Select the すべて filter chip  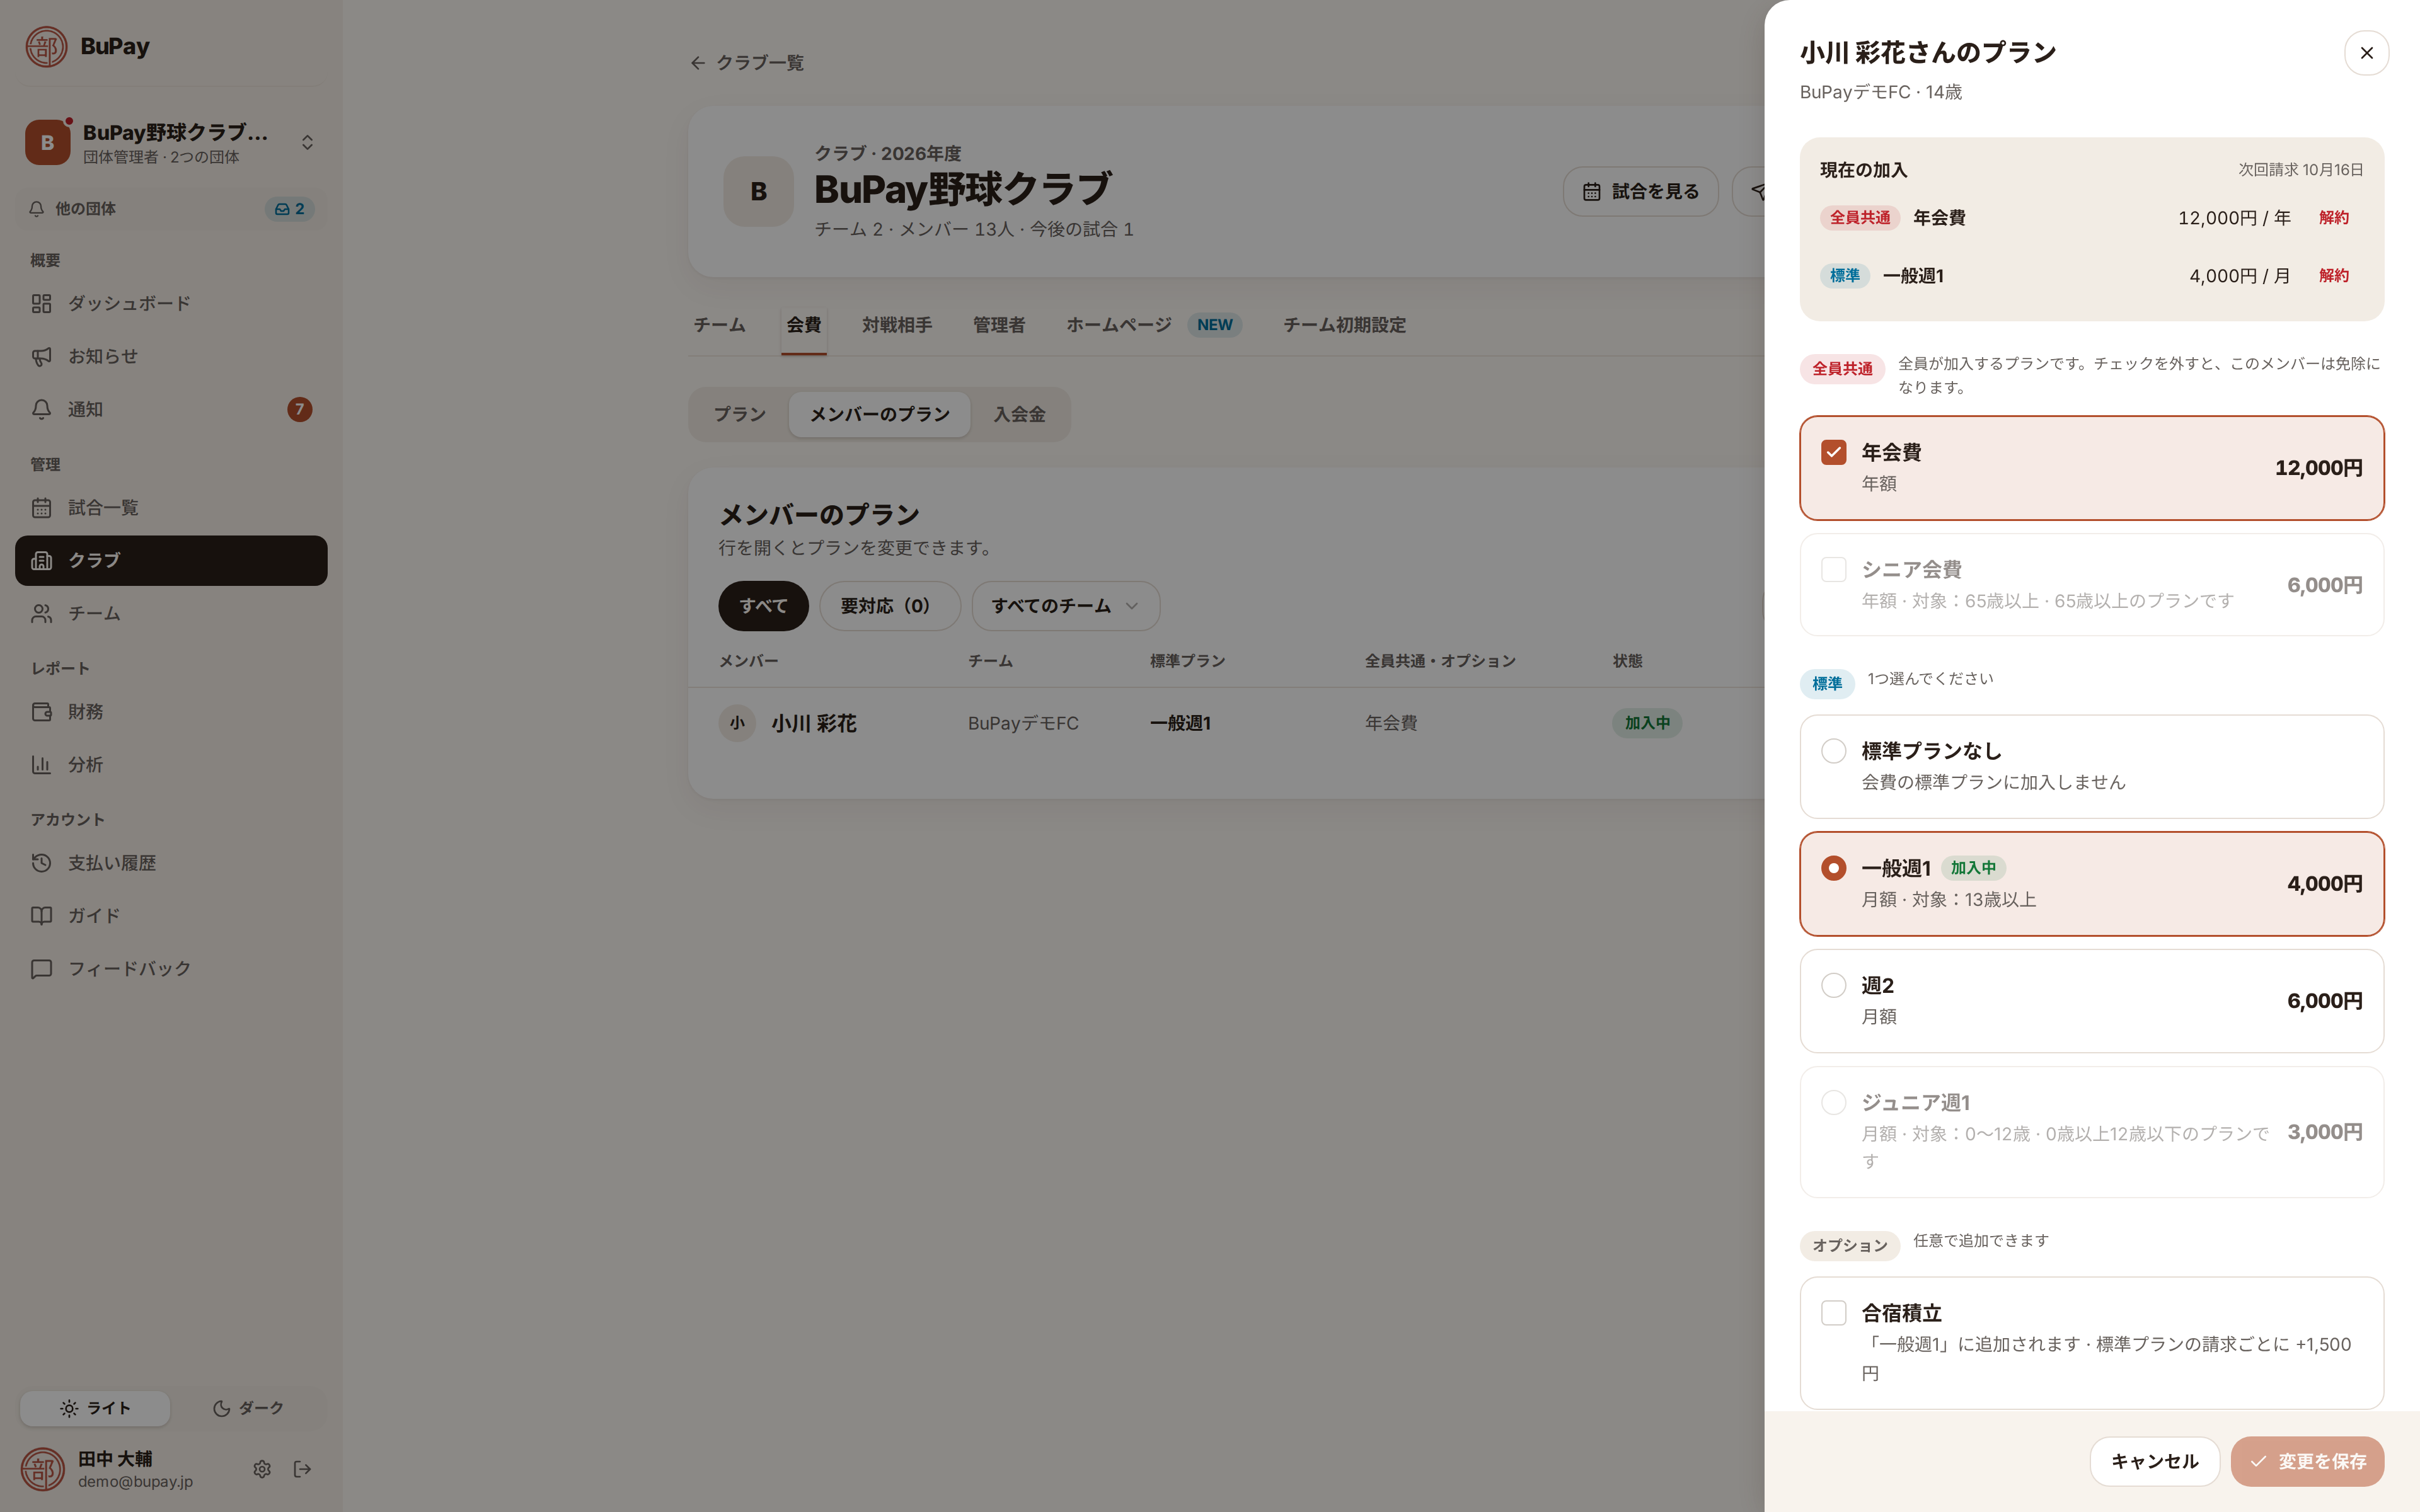pos(763,606)
